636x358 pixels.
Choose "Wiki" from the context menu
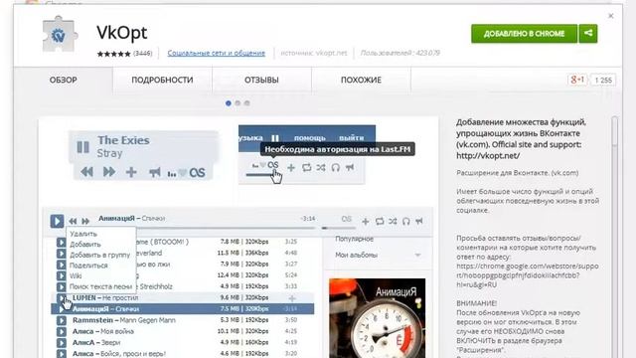point(76,276)
